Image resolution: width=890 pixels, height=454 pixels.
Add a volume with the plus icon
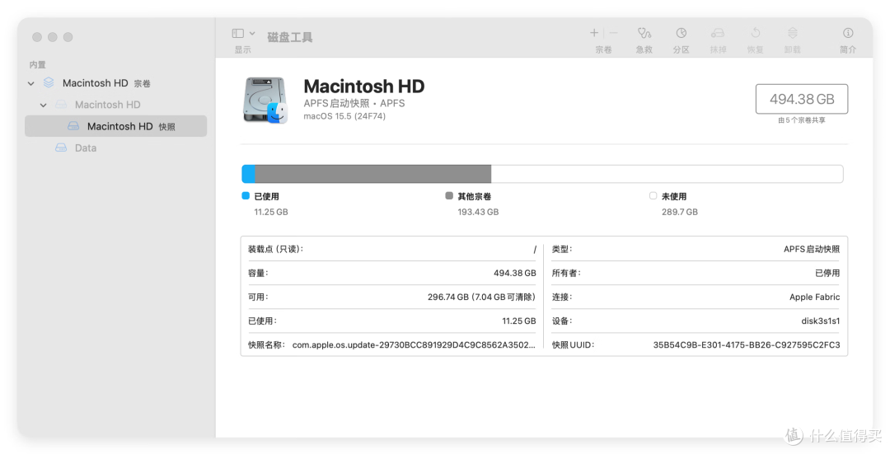tap(594, 33)
